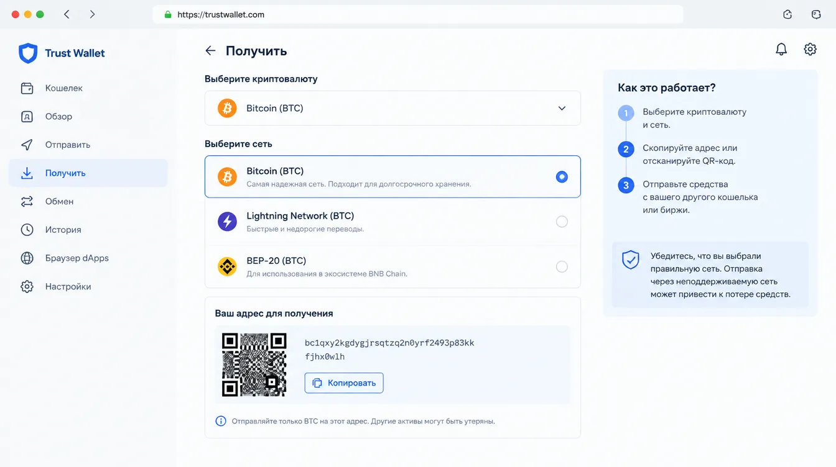Click the Получить page heading
The height and width of the screenshot is (467, 836).
pyautogui.click(x=256, y=51)
